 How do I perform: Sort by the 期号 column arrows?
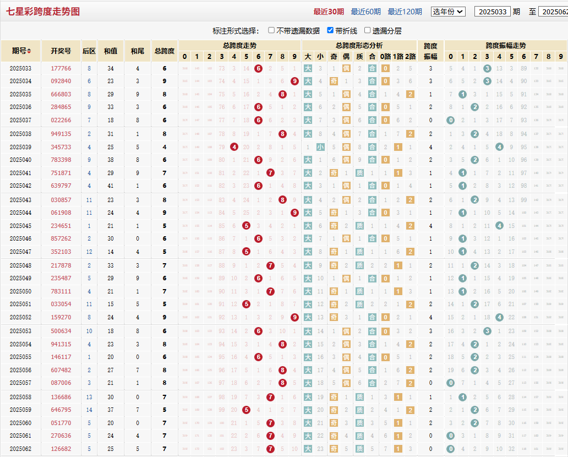click(x=29, y=51)
